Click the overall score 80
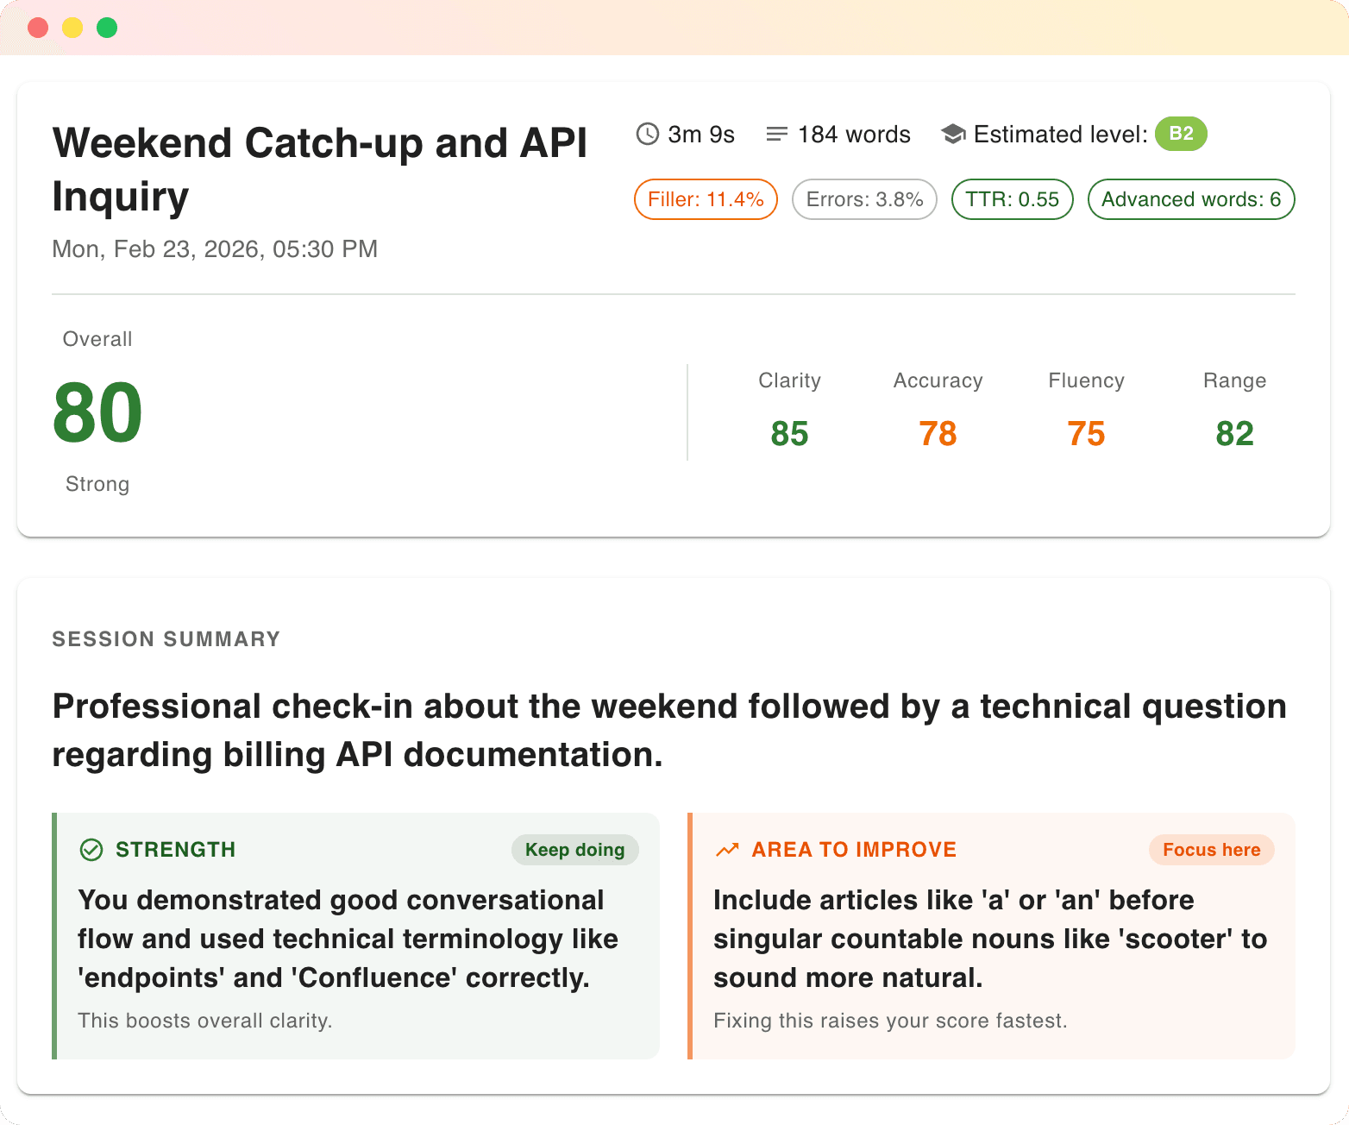1349x1125 pixels. [97, 413]
